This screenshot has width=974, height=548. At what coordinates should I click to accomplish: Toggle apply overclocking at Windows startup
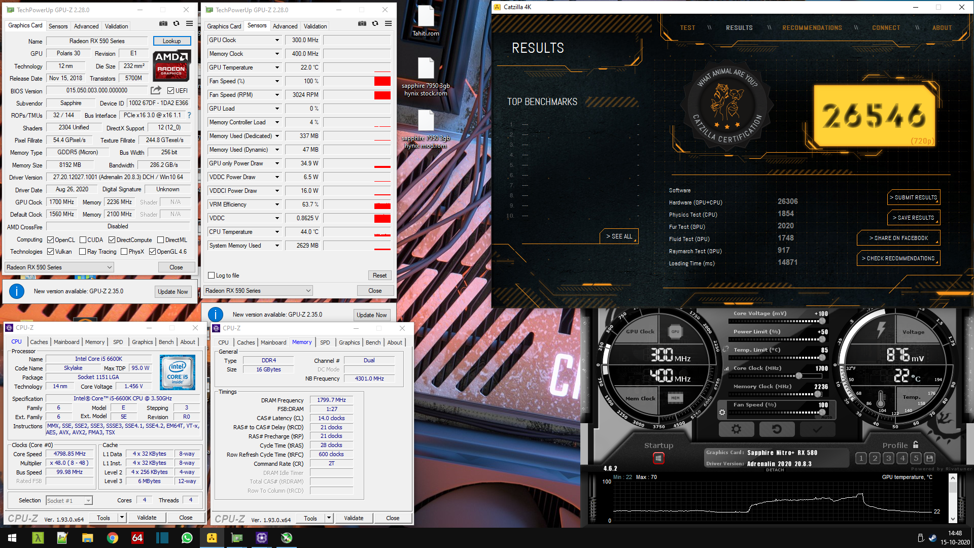point(658,458)
